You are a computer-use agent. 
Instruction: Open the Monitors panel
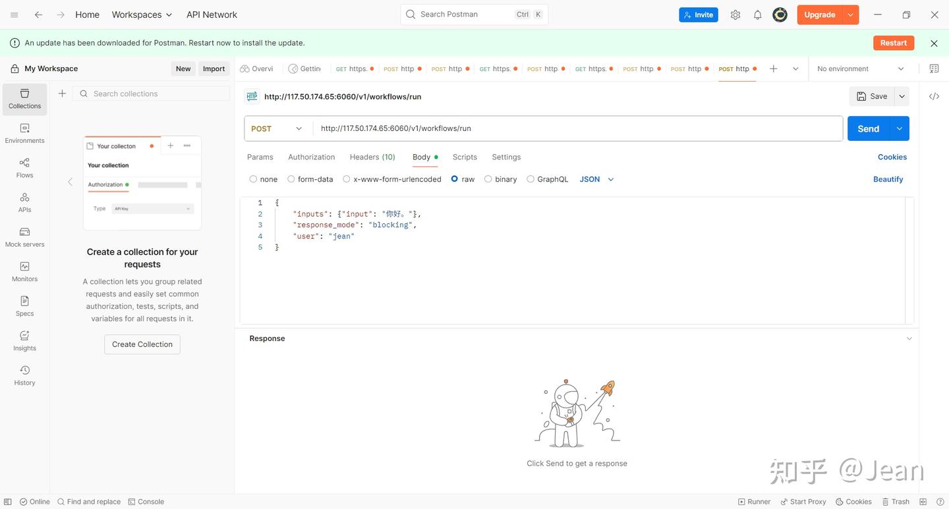click(24, 270)
